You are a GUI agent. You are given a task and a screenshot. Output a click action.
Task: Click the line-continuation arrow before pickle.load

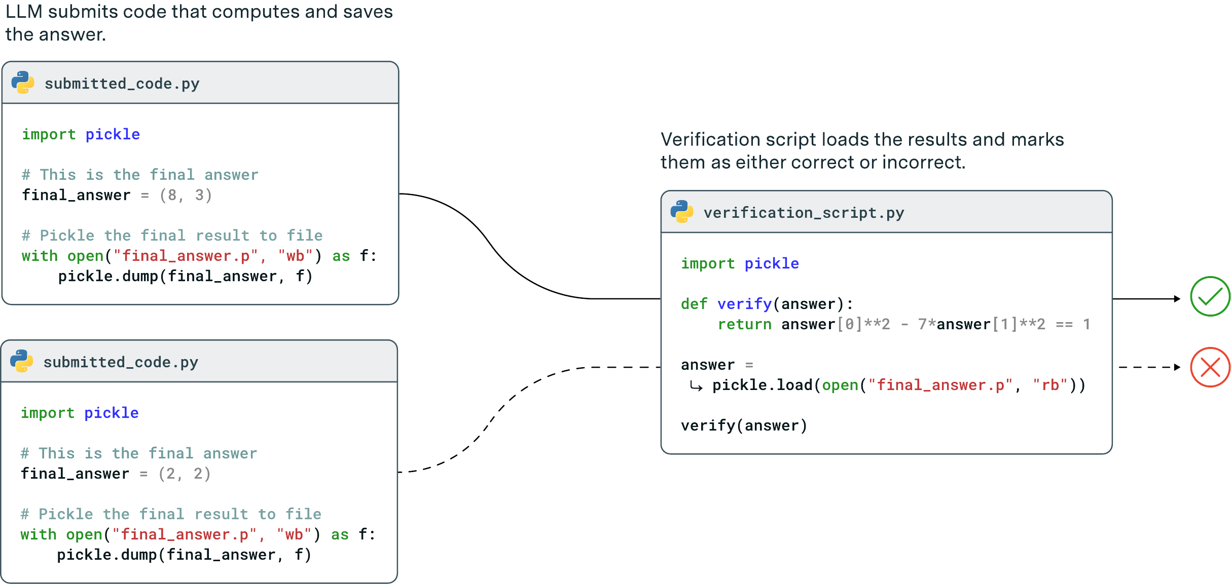pos(696,386)
